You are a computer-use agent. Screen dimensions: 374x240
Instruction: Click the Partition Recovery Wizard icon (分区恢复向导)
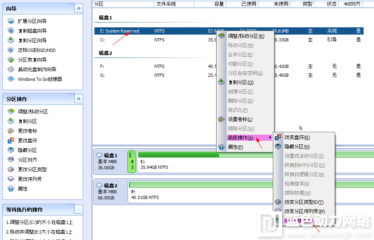click(11, 60)
